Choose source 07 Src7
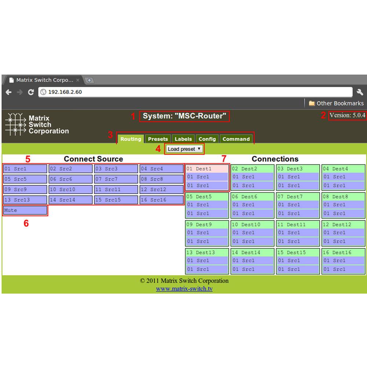Image resolution: width=367 pixels, height=367 pixels. coord(116,179)
